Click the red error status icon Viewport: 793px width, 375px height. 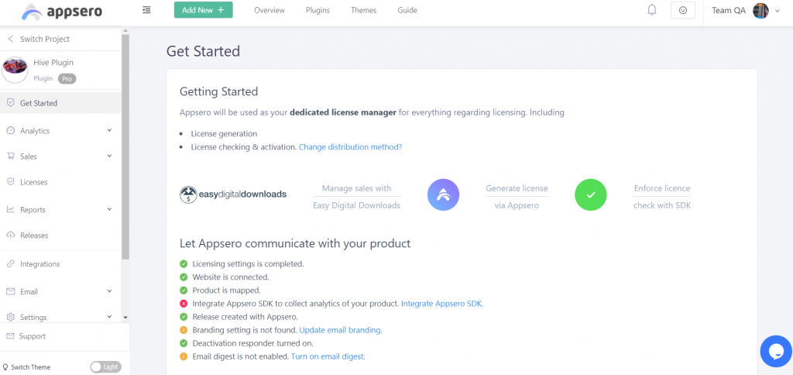(x=184, y=304)
